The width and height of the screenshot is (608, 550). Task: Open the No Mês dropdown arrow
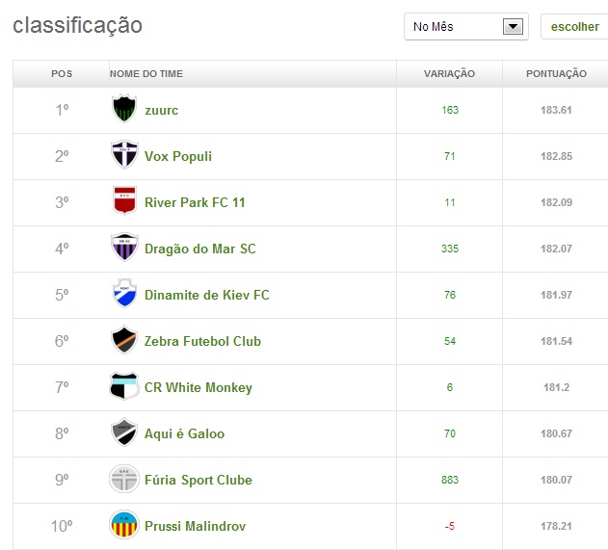pyautogui.click(x=513, y=27)
